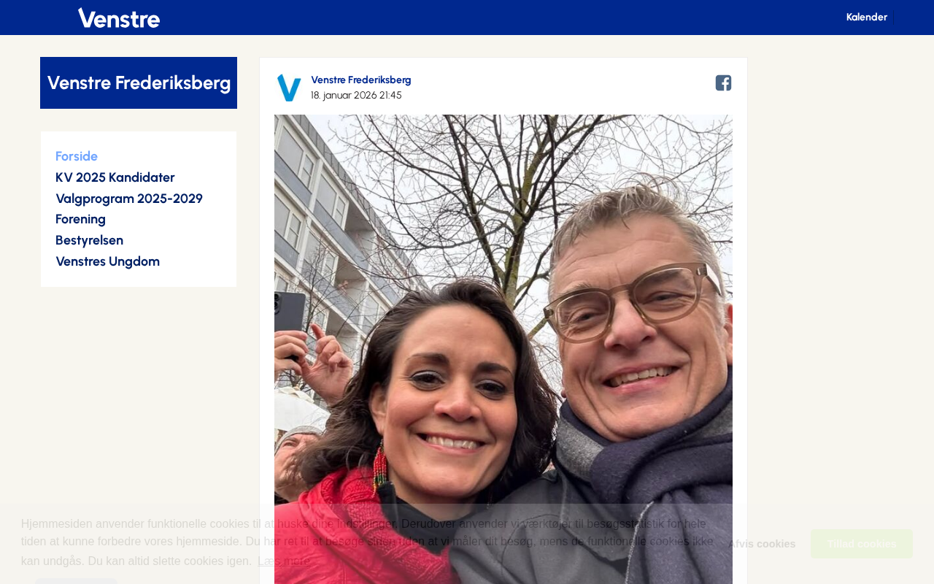
Task: Click the post timestamp 18. januar 2026
Action: click(356, 95)
